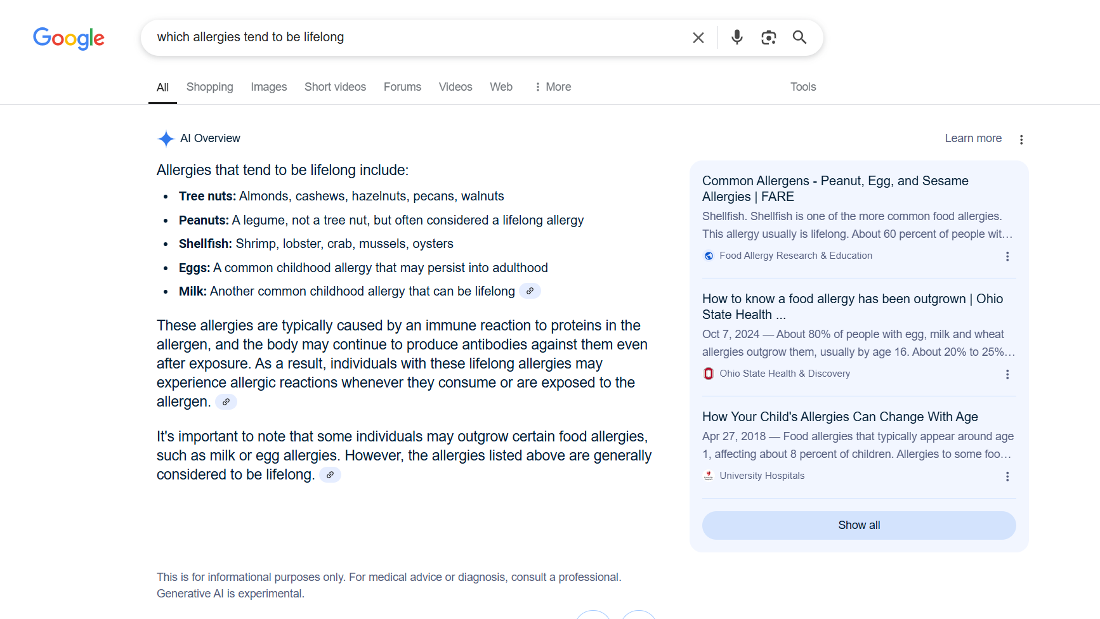Open source link icon after Milk bullet
This screenshot has width=1100, height=619.
pyautogui.click(x=530, y=291)
